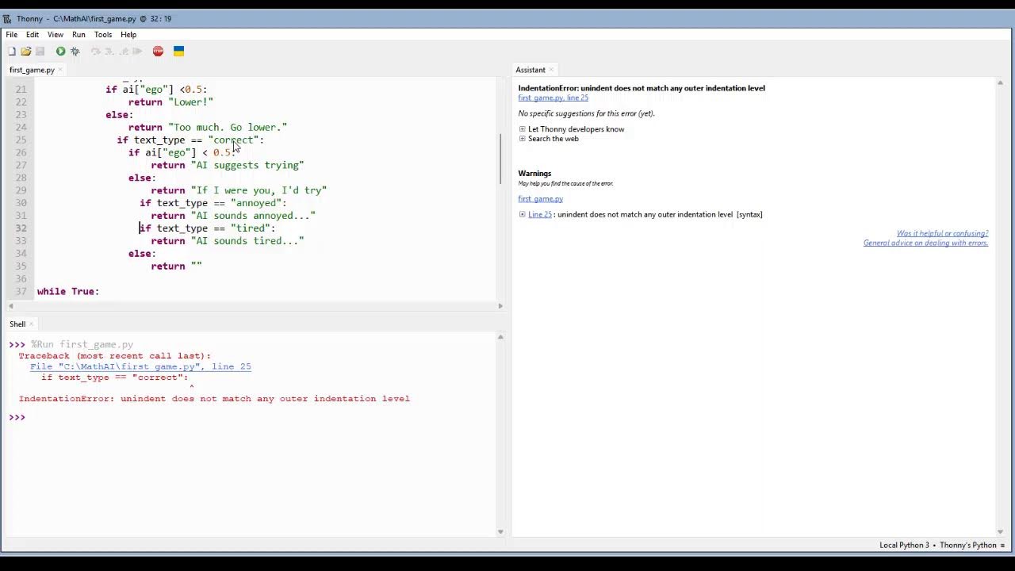Image resolution: width=1015 pixels, height=571 pixels.
Task: Open traceback file link for line 25
Action: (x=140, y=367)
